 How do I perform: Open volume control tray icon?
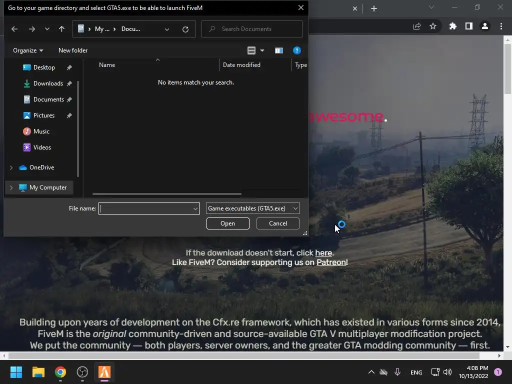point(447,372)
